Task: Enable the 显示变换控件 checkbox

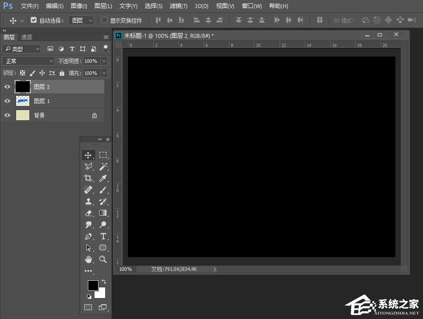Action: [105, 20]
